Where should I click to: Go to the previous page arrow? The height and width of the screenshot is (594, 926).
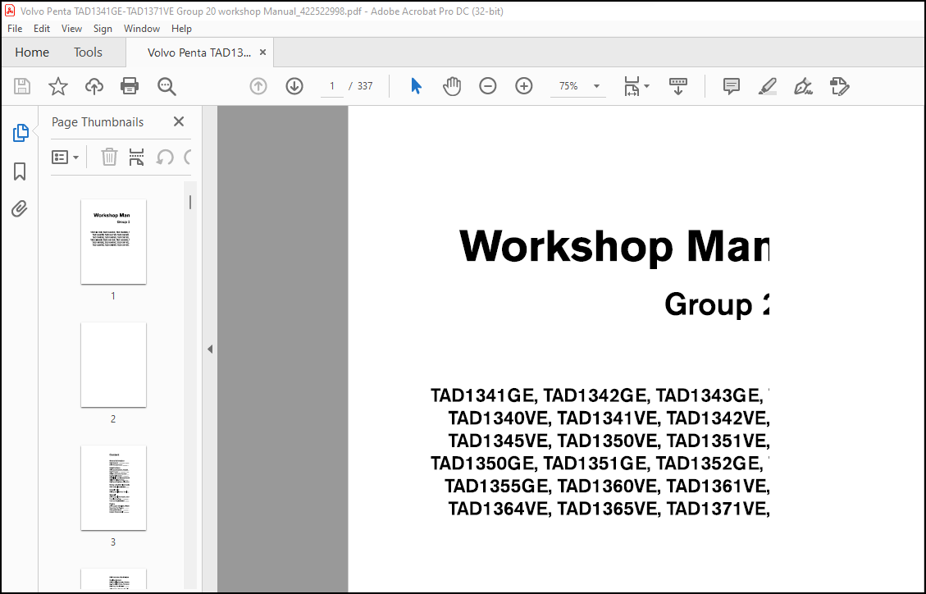point(258,86)
